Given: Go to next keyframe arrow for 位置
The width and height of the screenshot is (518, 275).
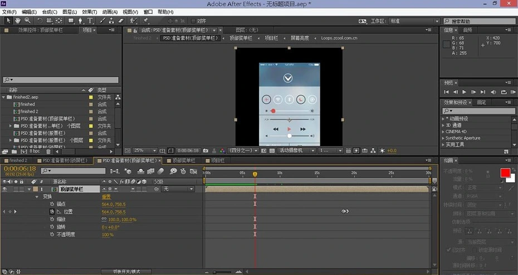Looking at the screenshot, I should [x=15, y=212].
